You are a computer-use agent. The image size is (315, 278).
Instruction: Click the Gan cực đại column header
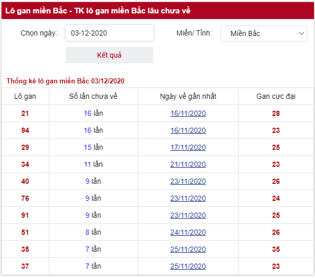276,96
